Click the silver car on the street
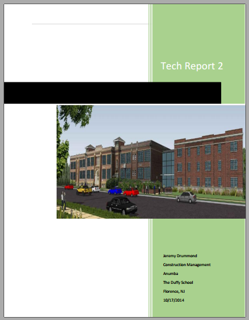Image resolution: width=249 pixels, height=320 pixels. point(186,197)
